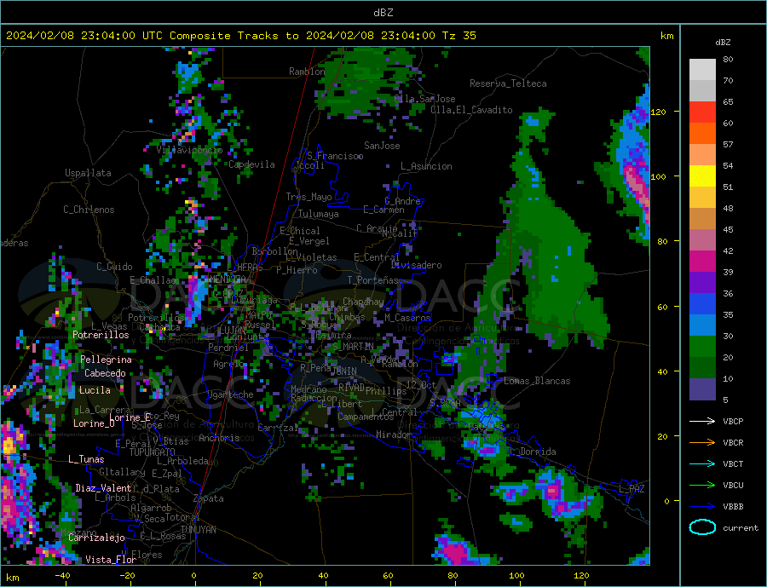
Task: Pick the red swatch between 65 and 60 dBZ
Action: [702, 112]
